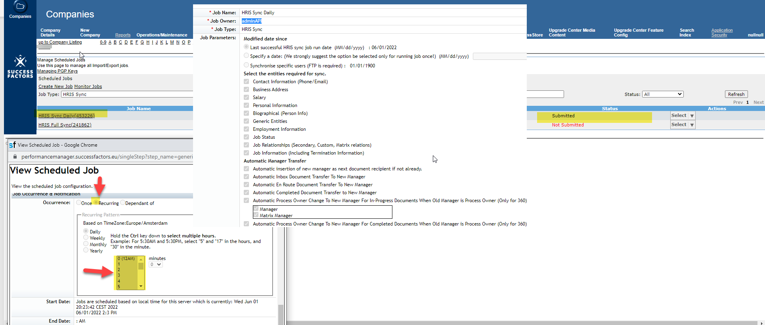Click the Companies folder icon

coord(20,6)
